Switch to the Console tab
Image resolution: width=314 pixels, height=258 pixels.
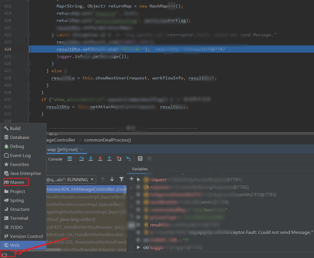(x=55, y=159)
